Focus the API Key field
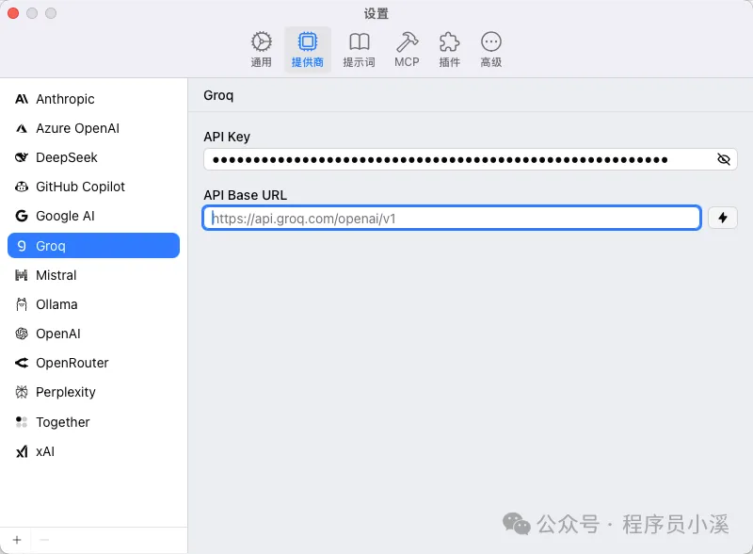The height and width of the screenshot is (554, 753). pos(470,159)
